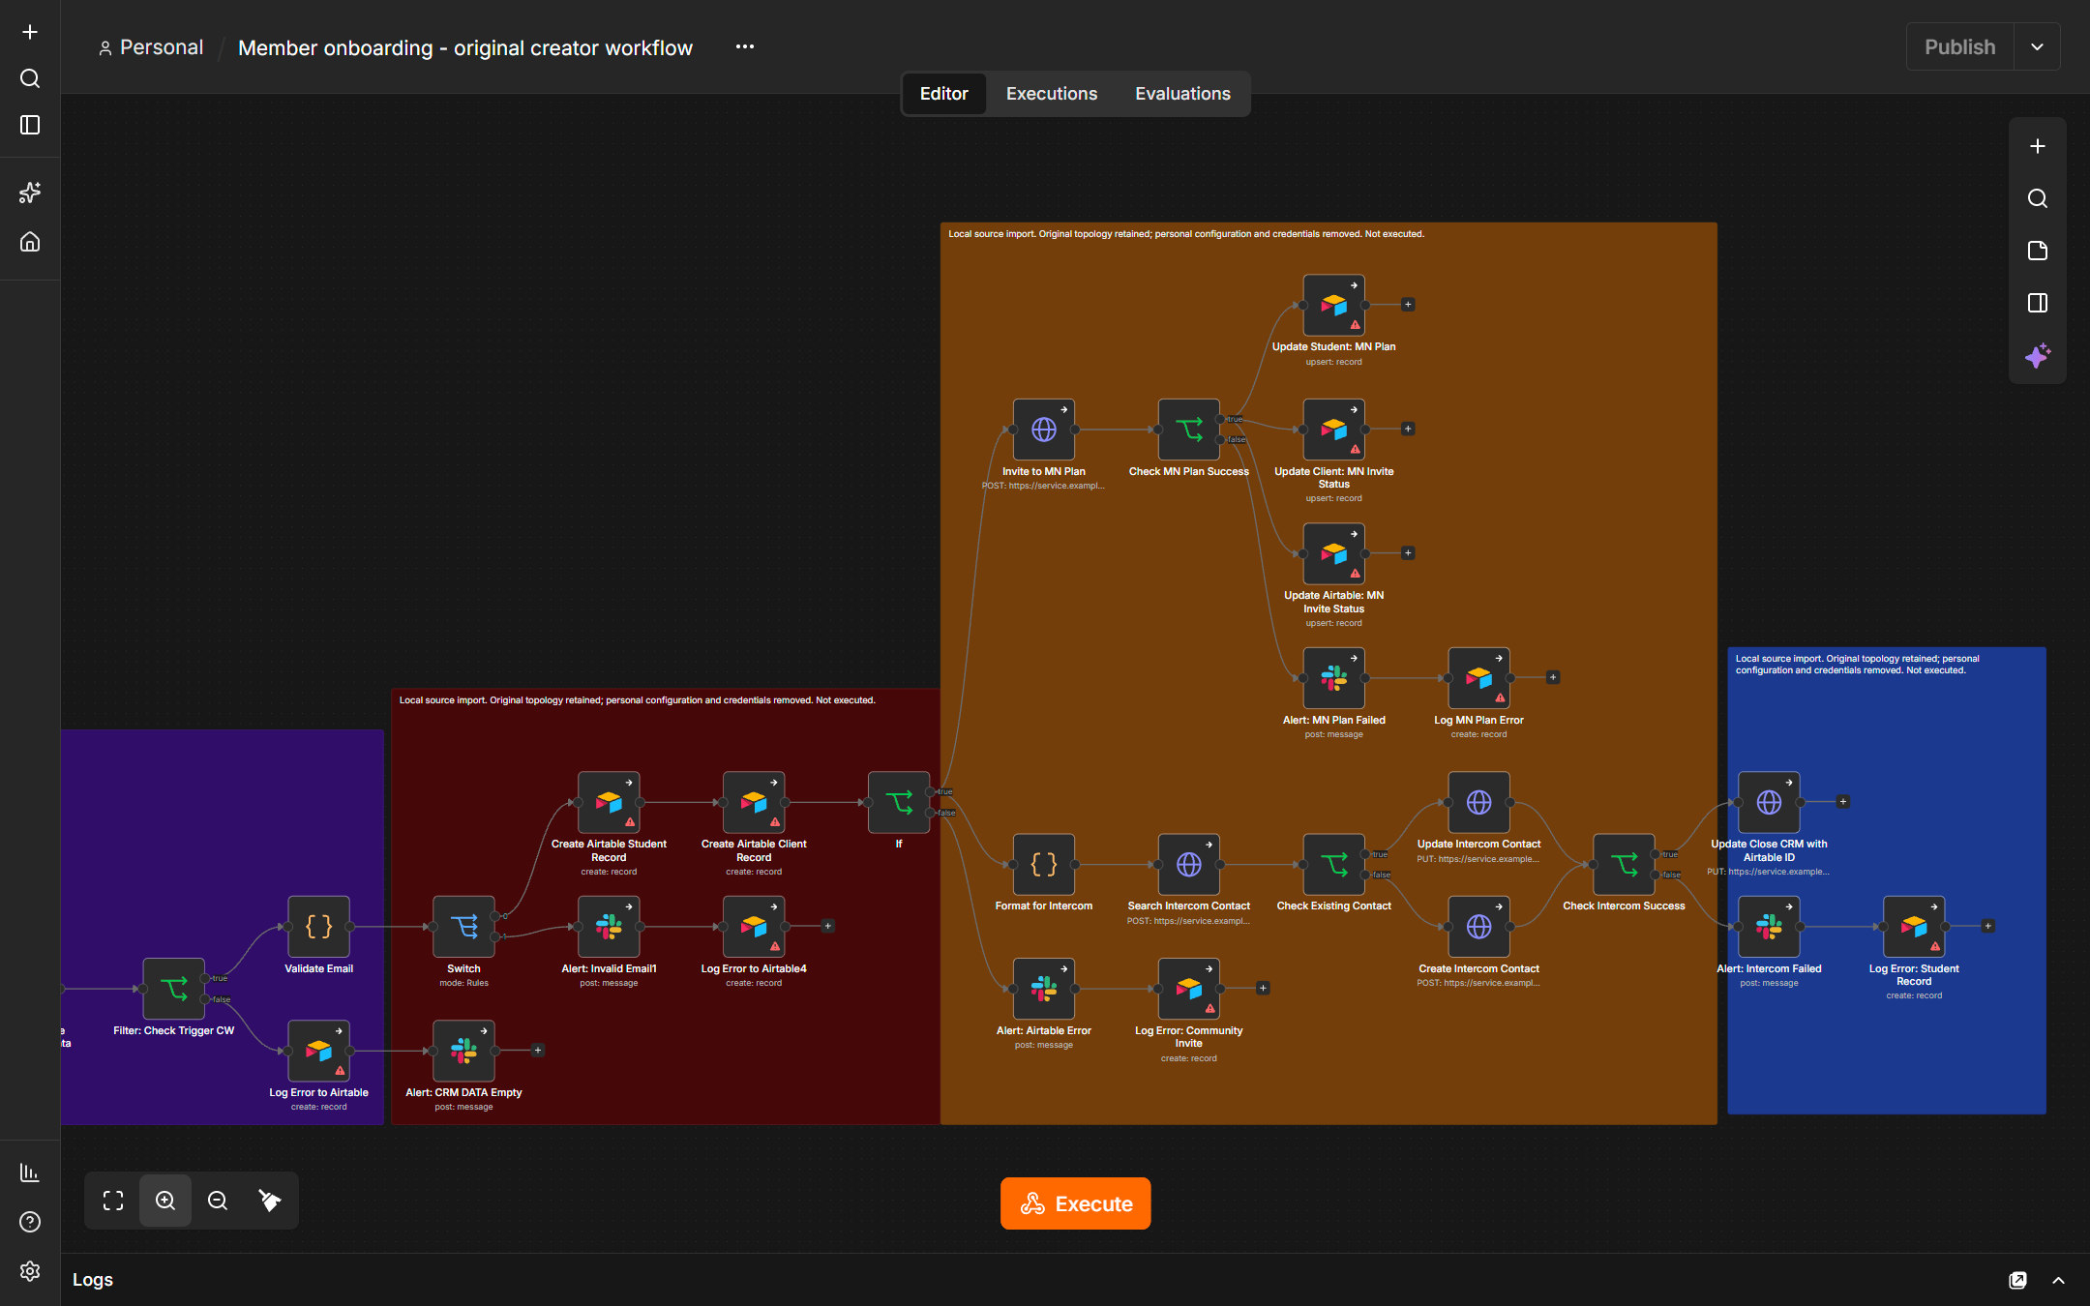
Task: Open the insights chart icon in sidebar
Action: (30, 1172)
